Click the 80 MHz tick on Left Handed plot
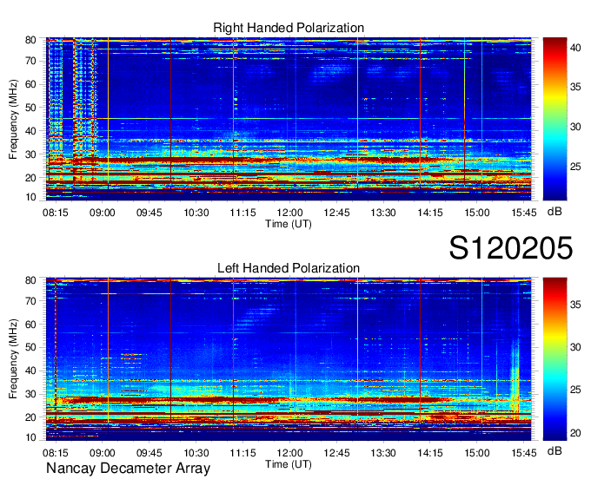591x479 pixels. 30,280
